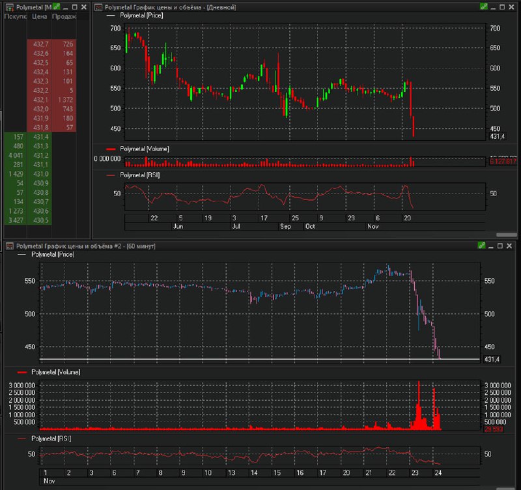Click the 1 372 sell volume cell
The height and width of the screenshot is (490, 521).
[65, 100]
